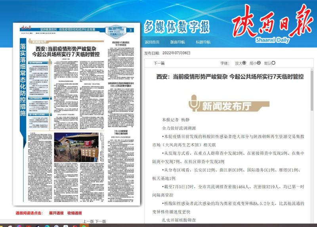This screenshot has height=227, width=317.
Task: Open the 标题导航 headline navigation menu
Action: point(203,42)
